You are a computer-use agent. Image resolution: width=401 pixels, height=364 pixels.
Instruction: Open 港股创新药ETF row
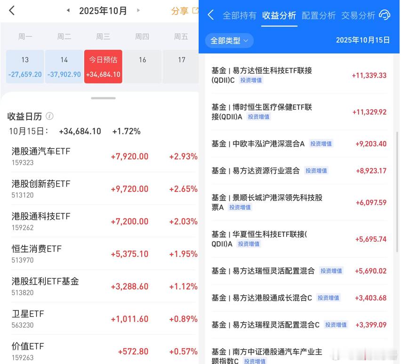104,189
